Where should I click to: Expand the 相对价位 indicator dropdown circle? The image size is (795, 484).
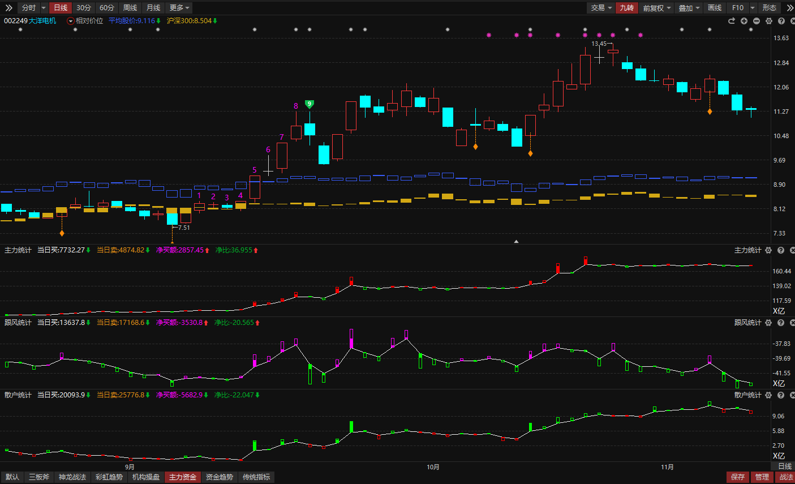tap(71, 21)
